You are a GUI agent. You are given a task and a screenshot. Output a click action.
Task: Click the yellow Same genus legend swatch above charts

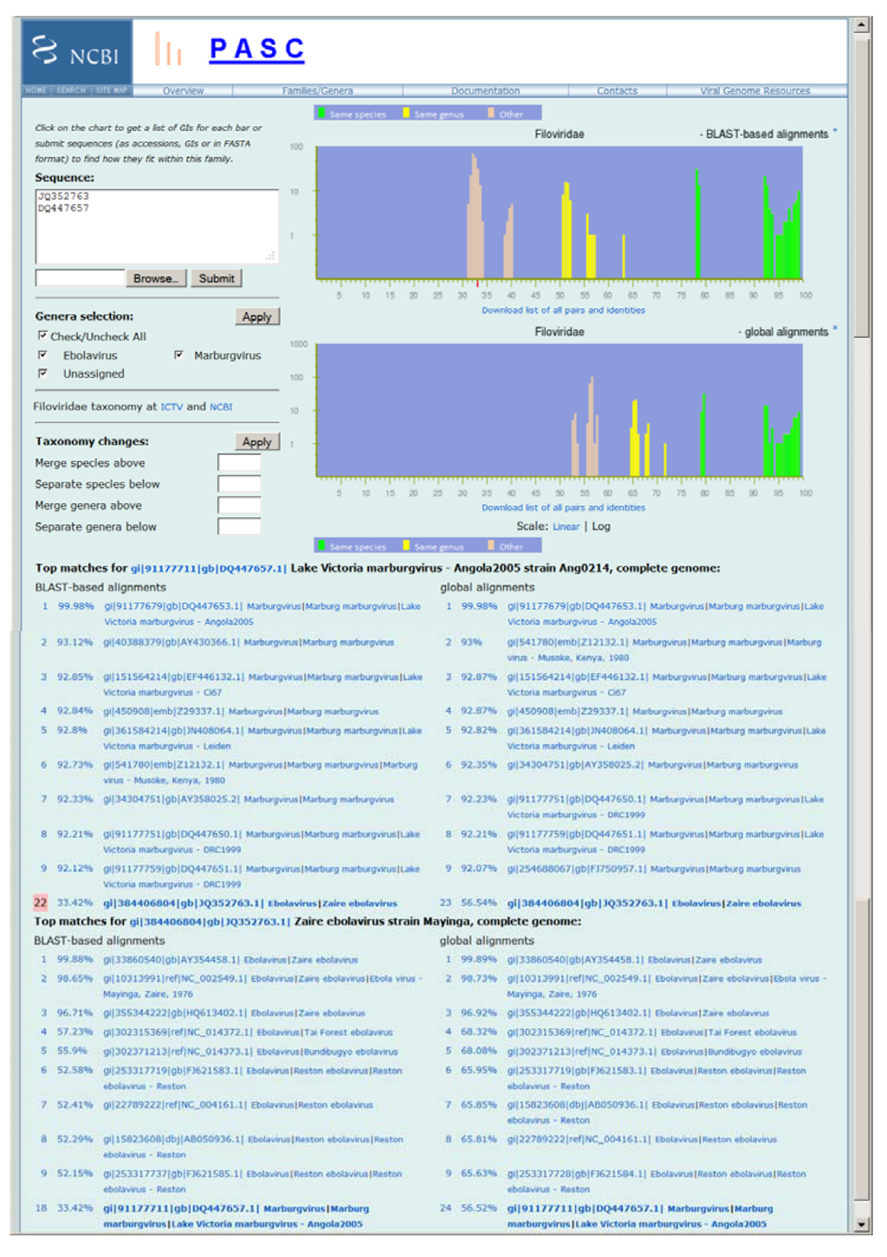pos(405,113)
